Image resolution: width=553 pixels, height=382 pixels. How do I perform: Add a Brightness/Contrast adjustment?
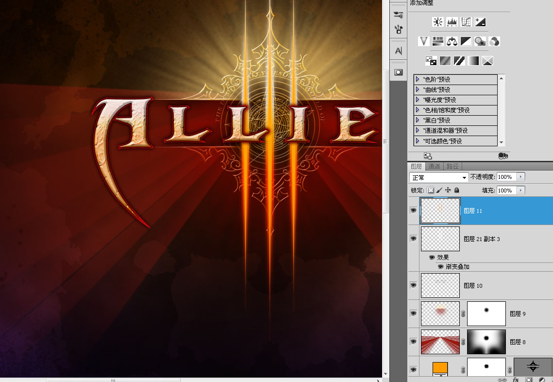click(437, 22)
